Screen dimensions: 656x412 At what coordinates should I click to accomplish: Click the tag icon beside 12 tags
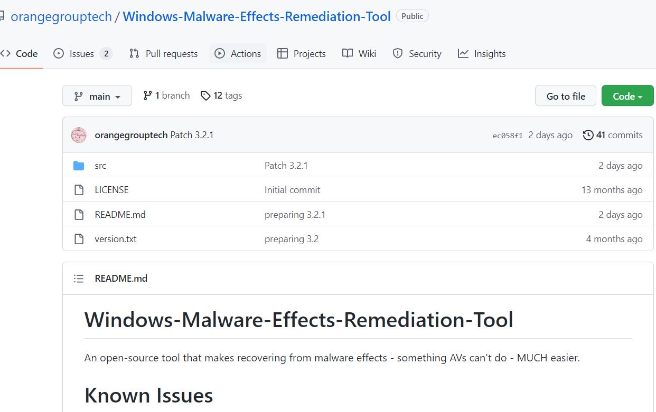pyautogui.click(x=205, y=95)
